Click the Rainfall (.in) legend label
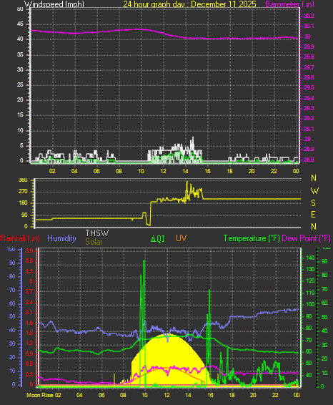The image size is (333, 405). [20, 238]
